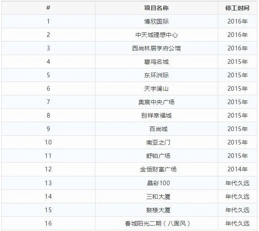This screenshot has width=259, height=231.
Task: Click '2015年' in the 奥宸中央广场 row
Action: click(238, 102)
